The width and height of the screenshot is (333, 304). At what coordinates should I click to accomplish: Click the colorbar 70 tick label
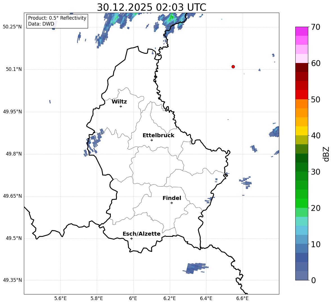(316, 27)
